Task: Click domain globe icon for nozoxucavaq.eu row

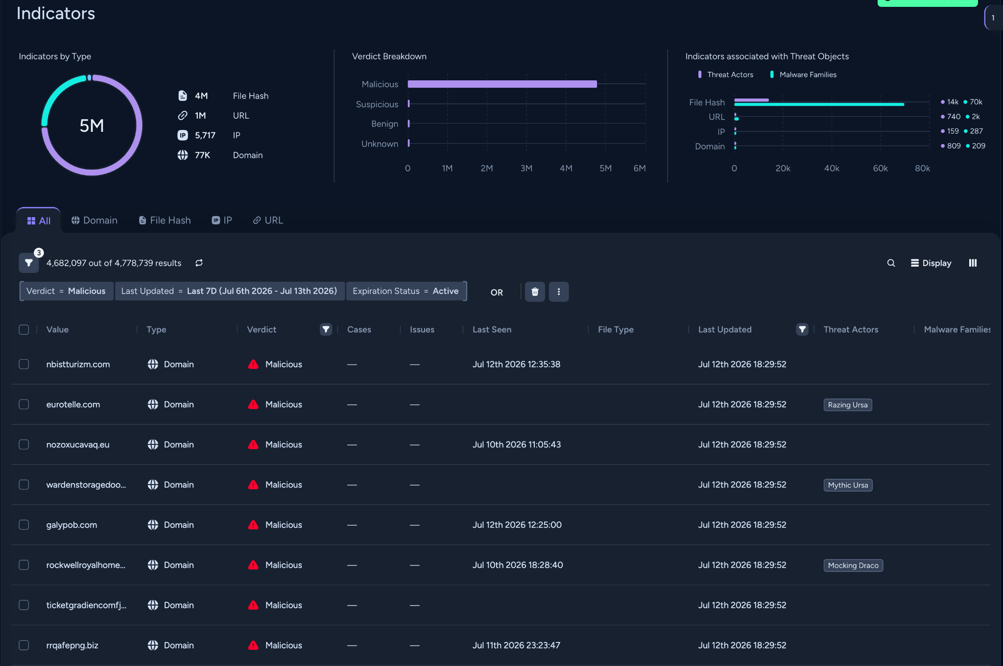Action: [x=153, y=444]
